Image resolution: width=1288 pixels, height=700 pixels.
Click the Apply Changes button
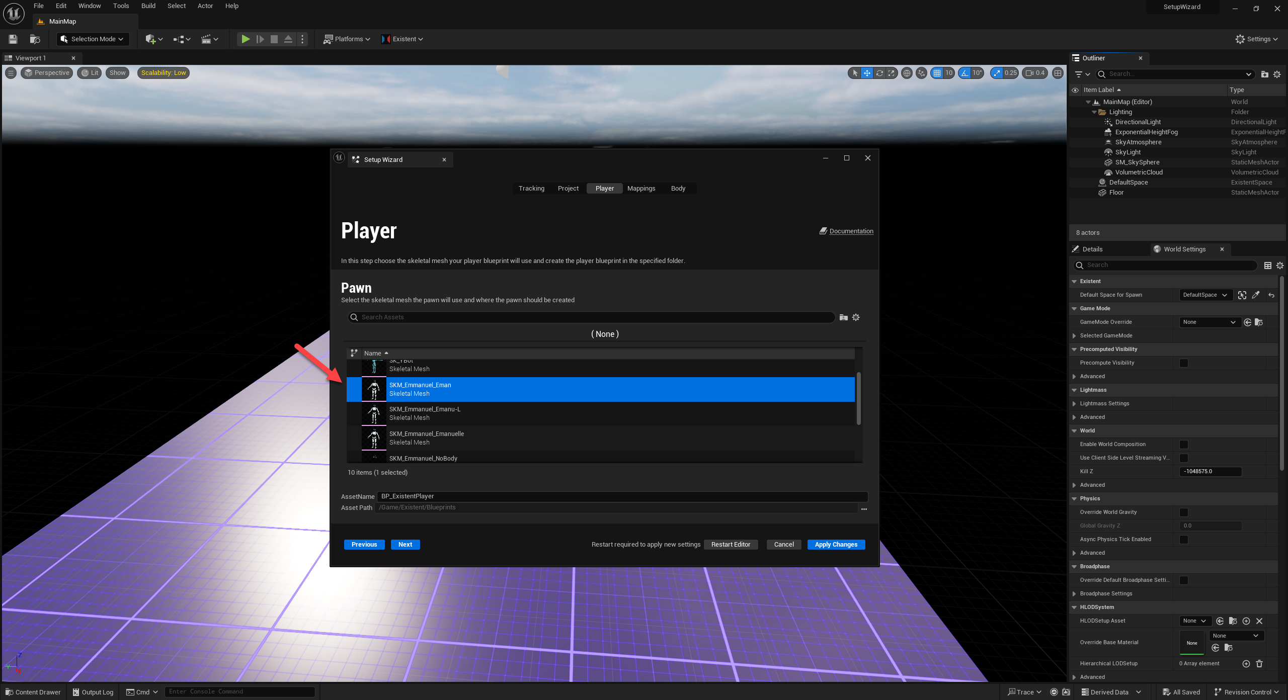point(836,545)
